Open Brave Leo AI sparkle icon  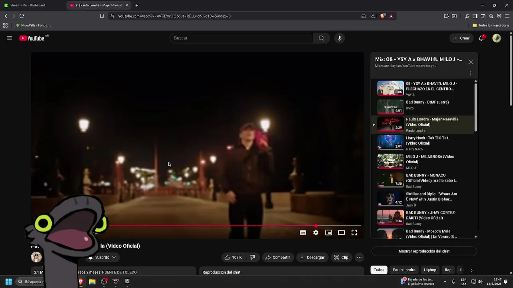[x=491, y=16]
